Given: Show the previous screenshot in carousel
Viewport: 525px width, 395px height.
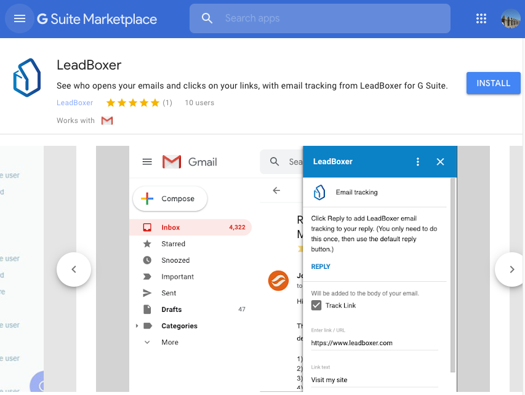Looking at the screenshot, I should pos(74,269).
